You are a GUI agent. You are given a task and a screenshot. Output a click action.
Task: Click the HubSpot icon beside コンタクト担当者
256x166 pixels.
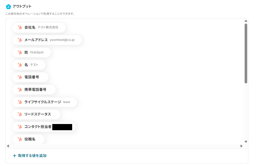20,127
